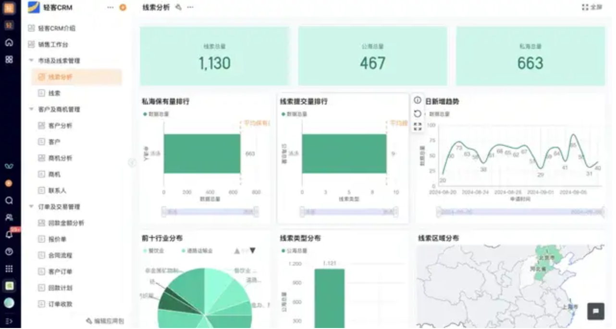
Task: Open the home icon in left rail
Action: coord(9,42)
